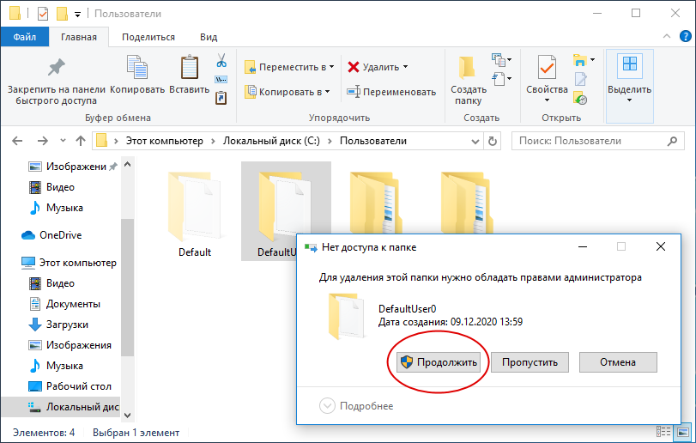Go up one folder level
This screenshot has height=443, width=696.
click(81, 141)
